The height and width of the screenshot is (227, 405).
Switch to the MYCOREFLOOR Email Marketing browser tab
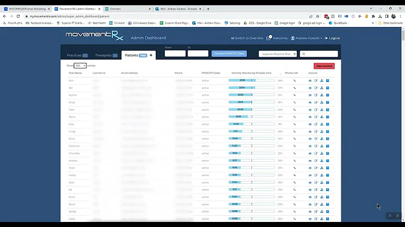(x=27, y=9)
